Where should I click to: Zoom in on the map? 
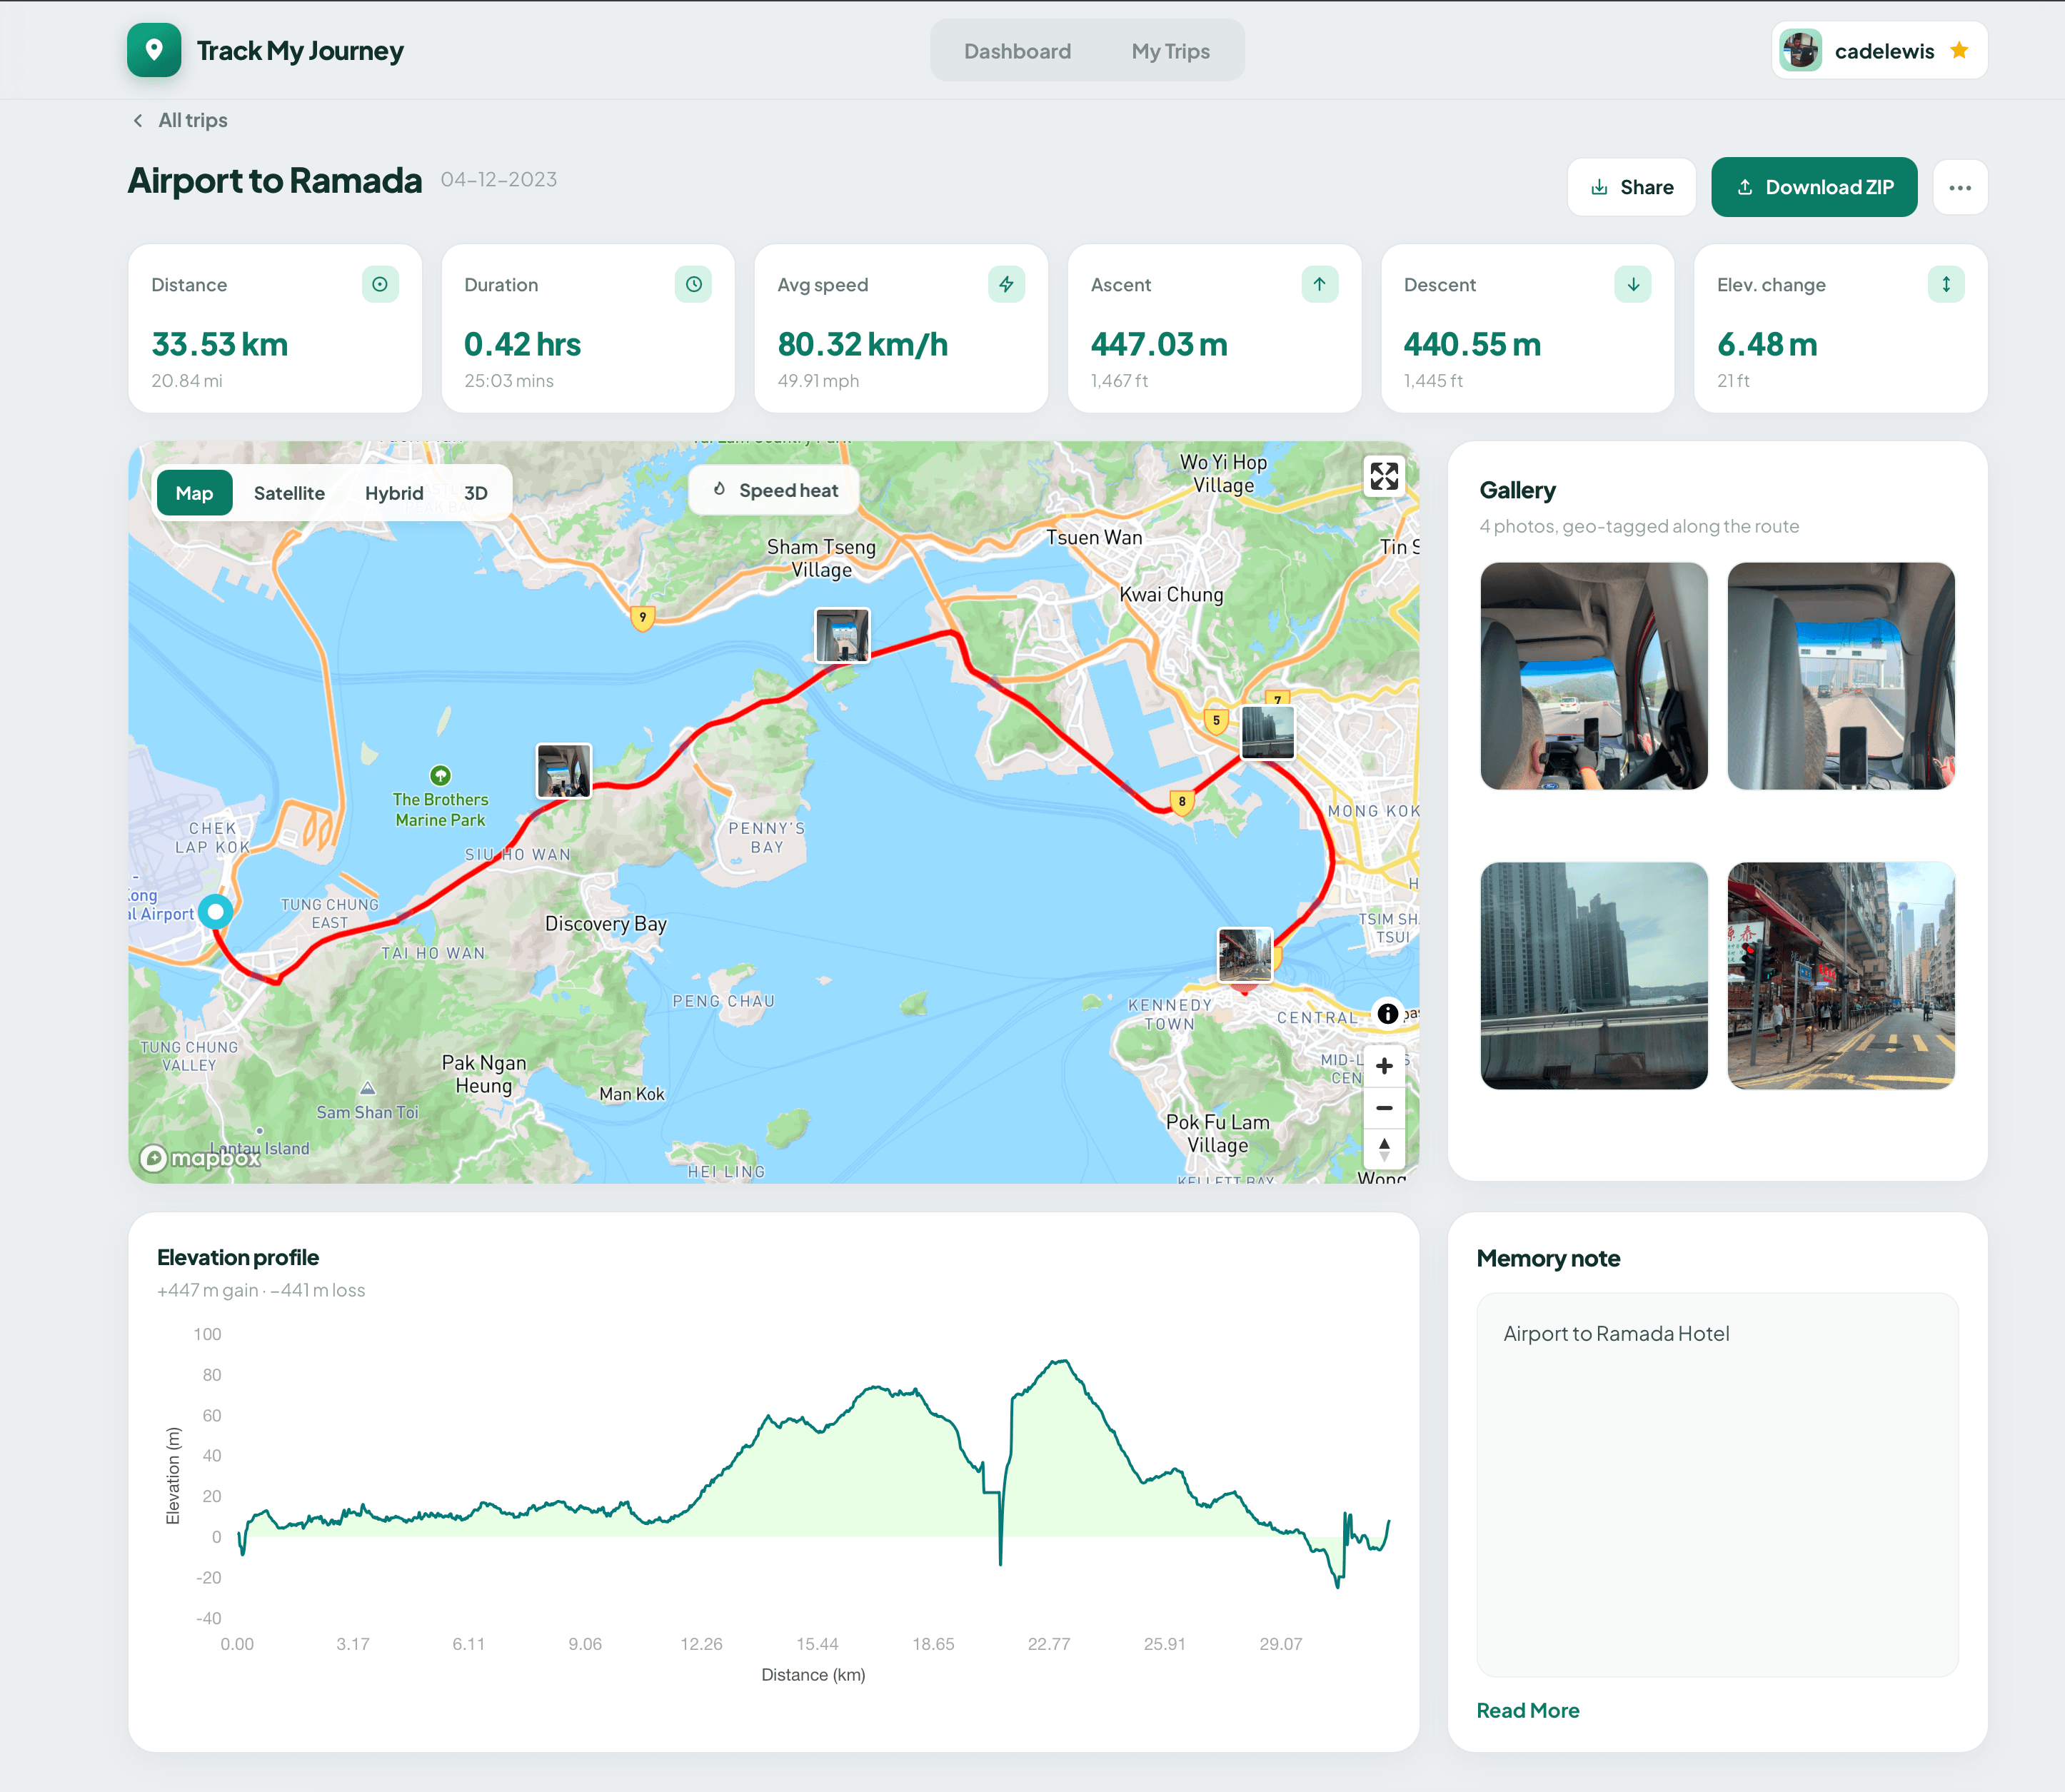coord(1384,1066)
